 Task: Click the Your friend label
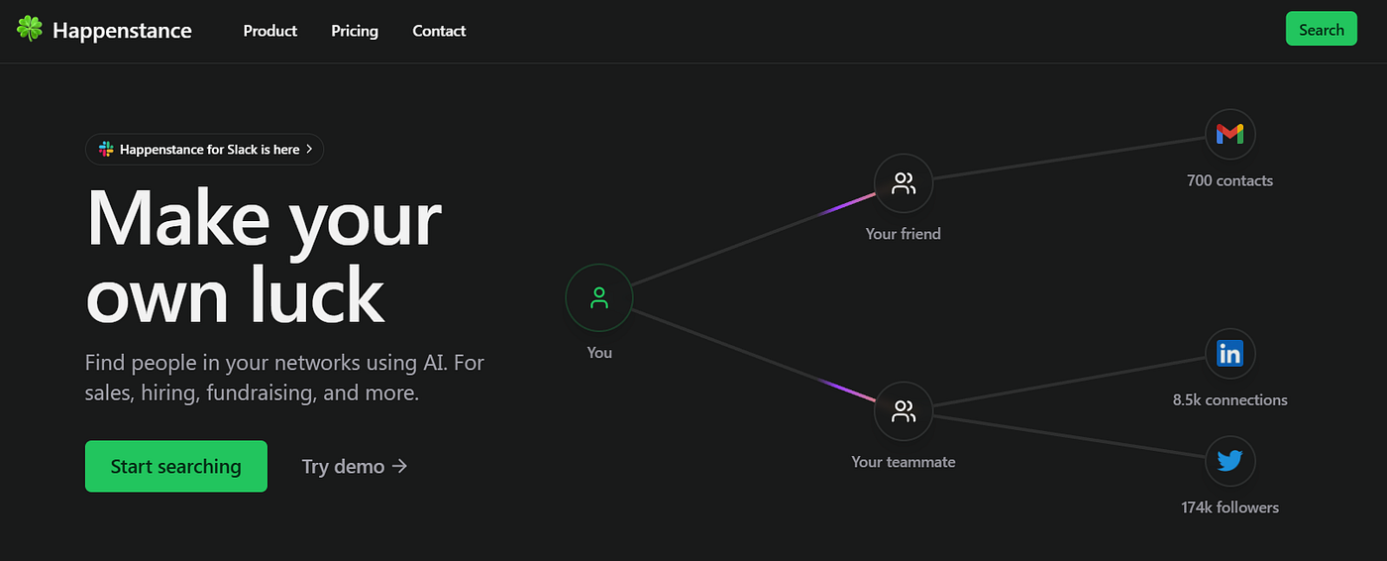904,234
